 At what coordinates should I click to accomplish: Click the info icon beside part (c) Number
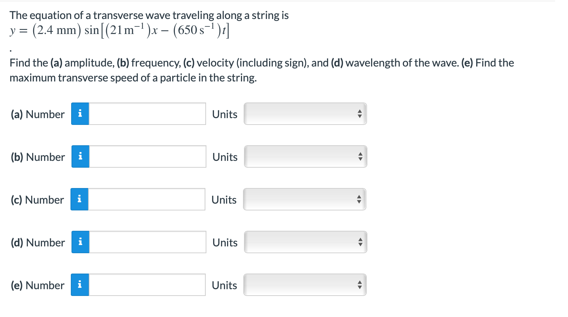click(80, 200)
